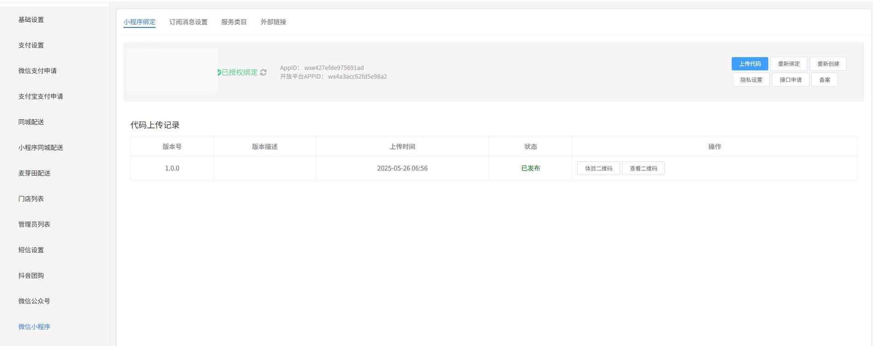The height and width of the screenshot is (346, 873).
Task: Go to 支付设置 in the sidebar
Action: [x=31, y=45]
